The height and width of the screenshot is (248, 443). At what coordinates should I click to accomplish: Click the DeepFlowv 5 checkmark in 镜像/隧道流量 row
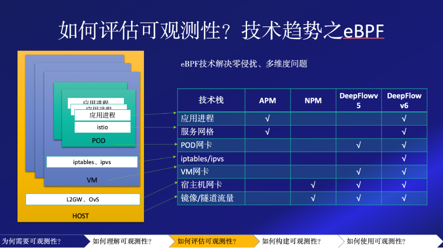click(359, 198)
